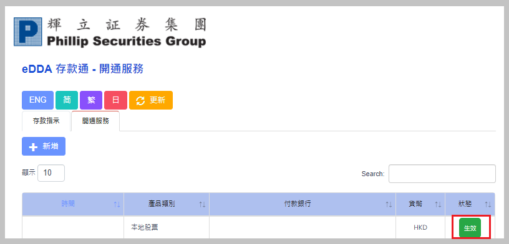
Task: Sort by the 時間 column arrows
Action: (117, 204)
